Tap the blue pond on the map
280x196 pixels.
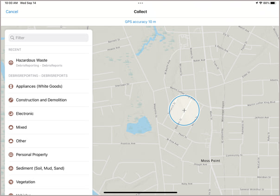139,125
